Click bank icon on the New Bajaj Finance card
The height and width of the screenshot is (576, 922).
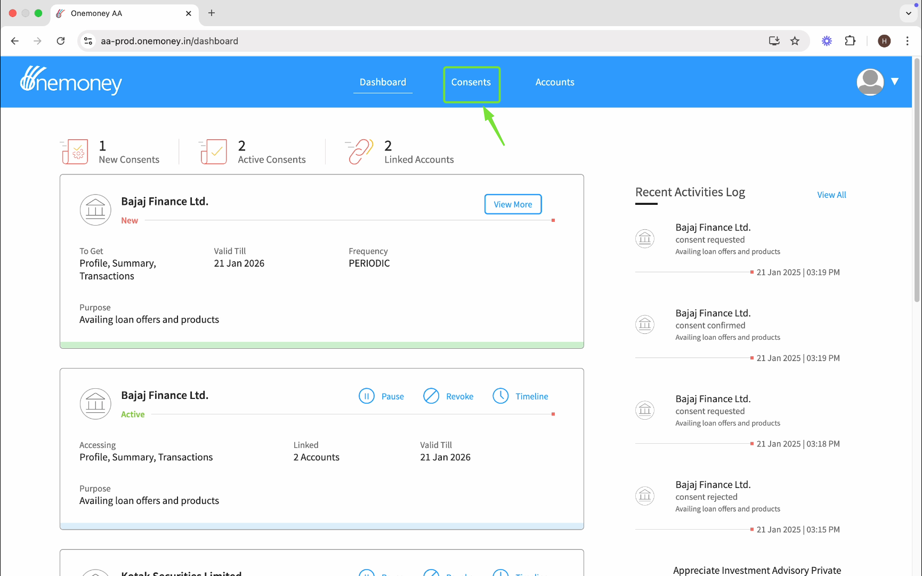[x=95, y=210]
